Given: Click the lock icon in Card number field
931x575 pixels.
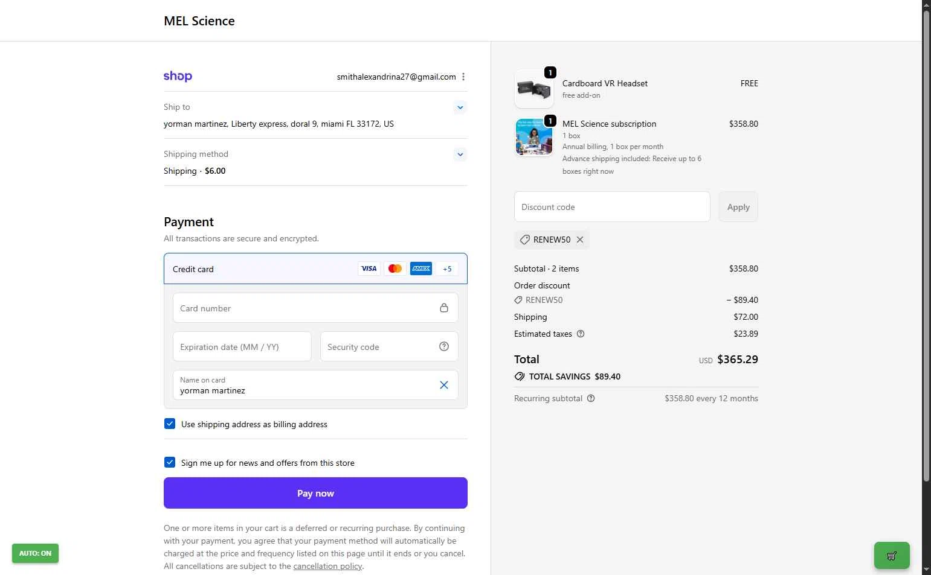Looking at the screenshot, I should 444,308.
